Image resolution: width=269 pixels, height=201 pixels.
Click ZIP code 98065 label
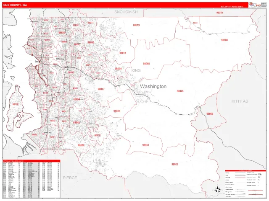tap(146, 64)
